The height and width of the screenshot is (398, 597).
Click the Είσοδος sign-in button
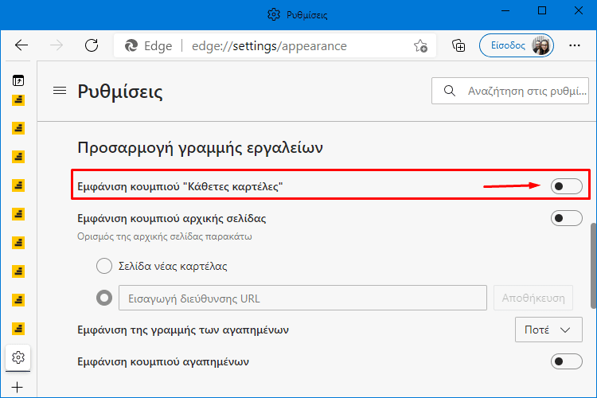point(517,45)
